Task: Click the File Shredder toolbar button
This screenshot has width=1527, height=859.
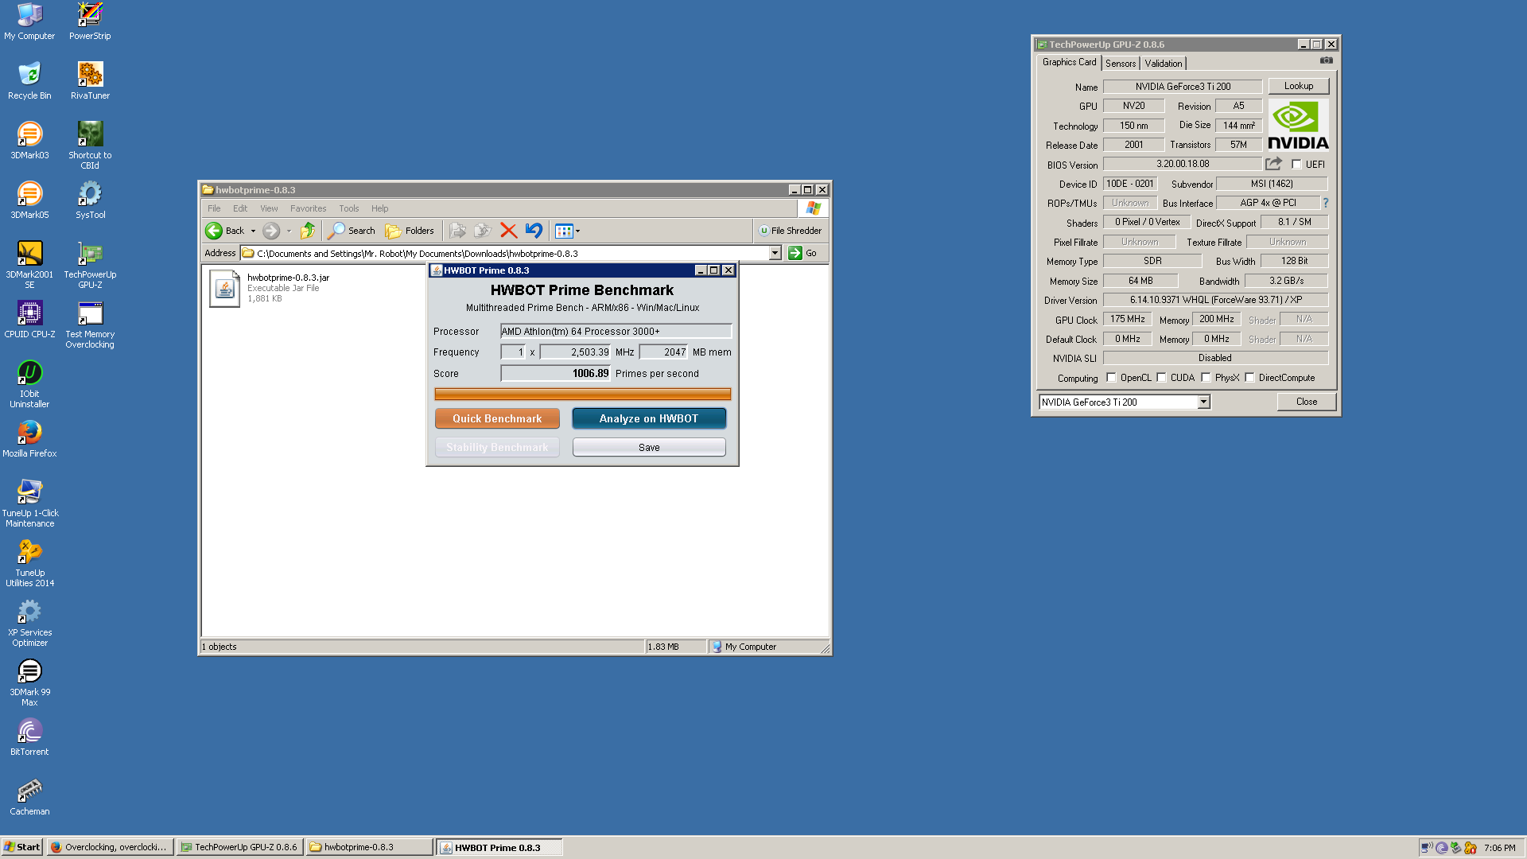Action: click(790, 231)
